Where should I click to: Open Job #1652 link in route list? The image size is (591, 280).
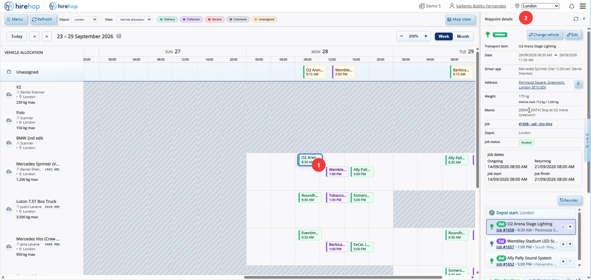[505, 264]
